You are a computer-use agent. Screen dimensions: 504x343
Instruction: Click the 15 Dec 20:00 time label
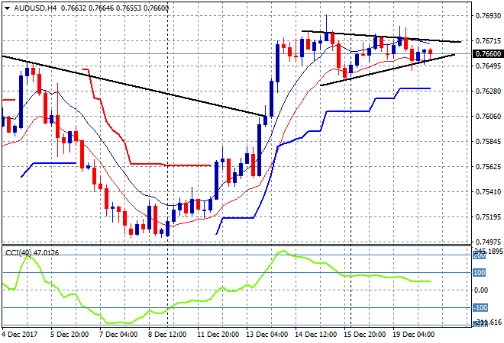(x=365, y=335)
